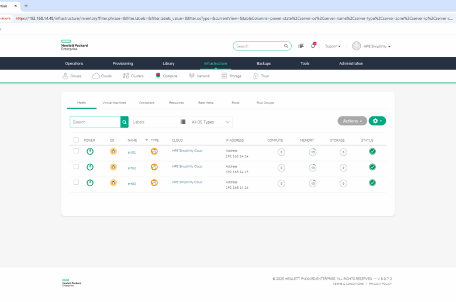The image size is (456, 302).
Task: Expand the Actions dropdown button
Action: (352, 121)
